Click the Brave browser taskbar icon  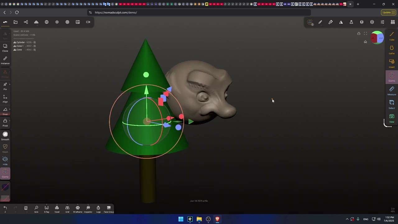pos(217,219)
